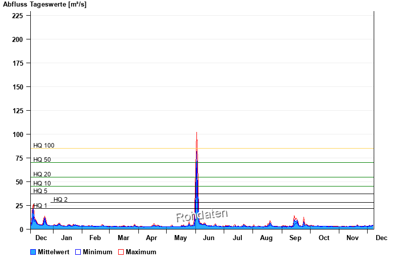Image resolution: width=404 pixels, height=278 pixels.
Task: Click the 225 tick label on y-axis
Action: coord(18,16)
